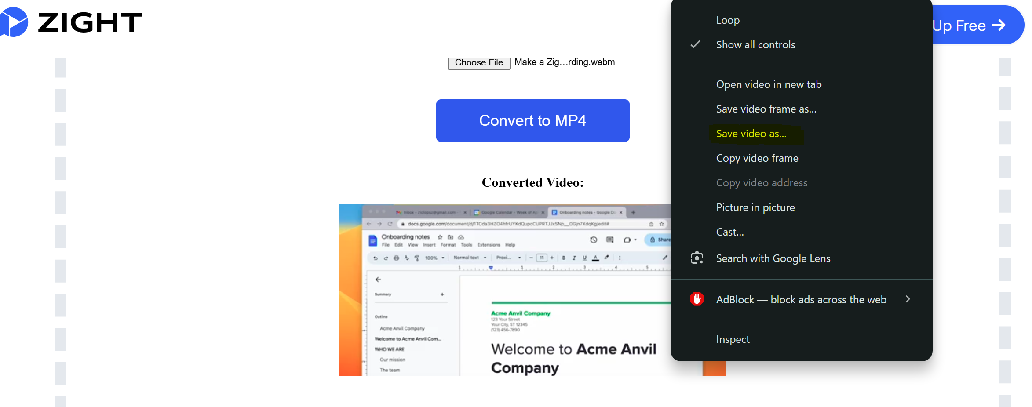The width and height of the screenshot is (1032, 407).
Task: Choose the Cast... option
Action: (801, 232)
